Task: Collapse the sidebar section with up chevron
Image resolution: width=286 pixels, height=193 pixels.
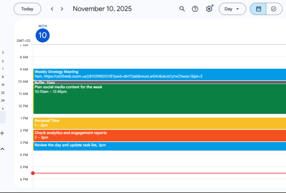Action: tap(3, 149)
